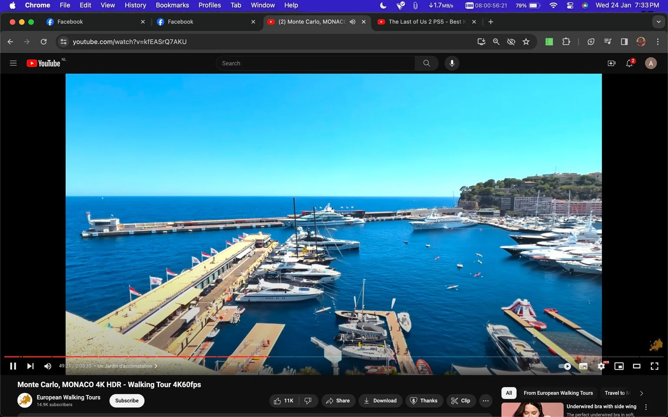Click the search magnifier button
The width and height of the screenshot is (668, 417).
pos(427,63)
